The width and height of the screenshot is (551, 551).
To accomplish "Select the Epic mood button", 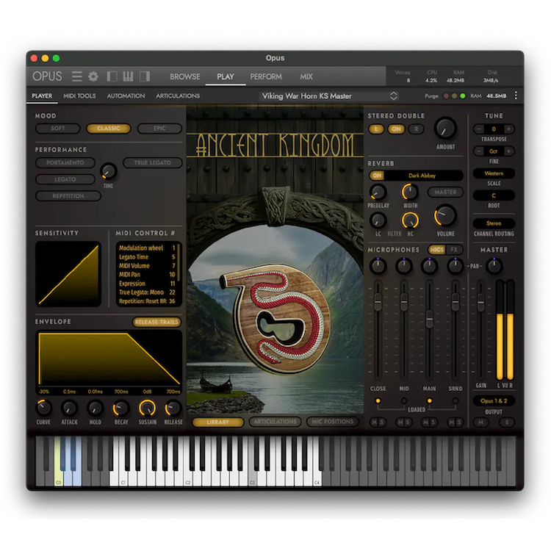I will (x=159, y=129).
